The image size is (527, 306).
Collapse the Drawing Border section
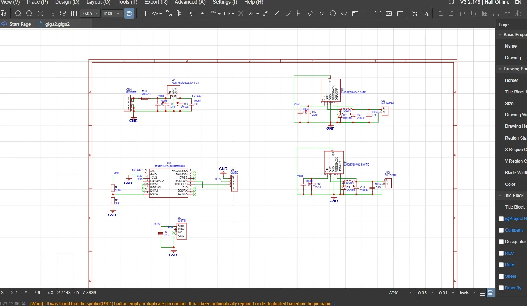pos(500,69)
